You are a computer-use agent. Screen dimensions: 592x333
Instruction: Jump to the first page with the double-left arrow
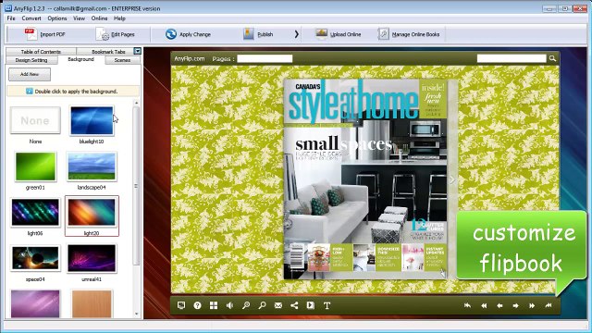484,305
